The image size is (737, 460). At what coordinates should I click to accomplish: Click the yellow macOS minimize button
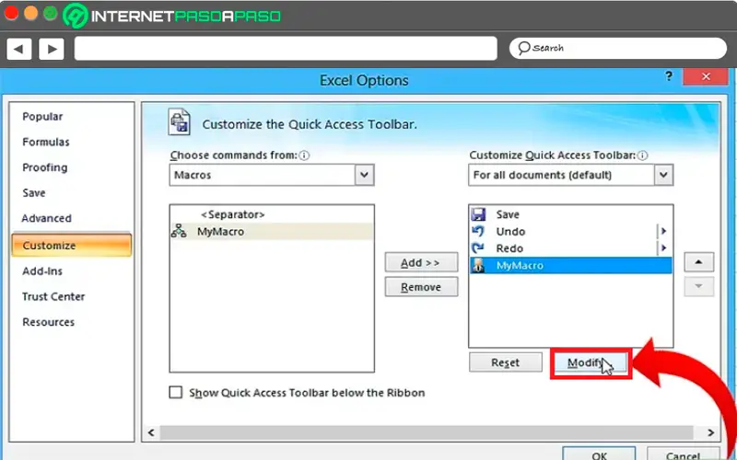[30, 14]
